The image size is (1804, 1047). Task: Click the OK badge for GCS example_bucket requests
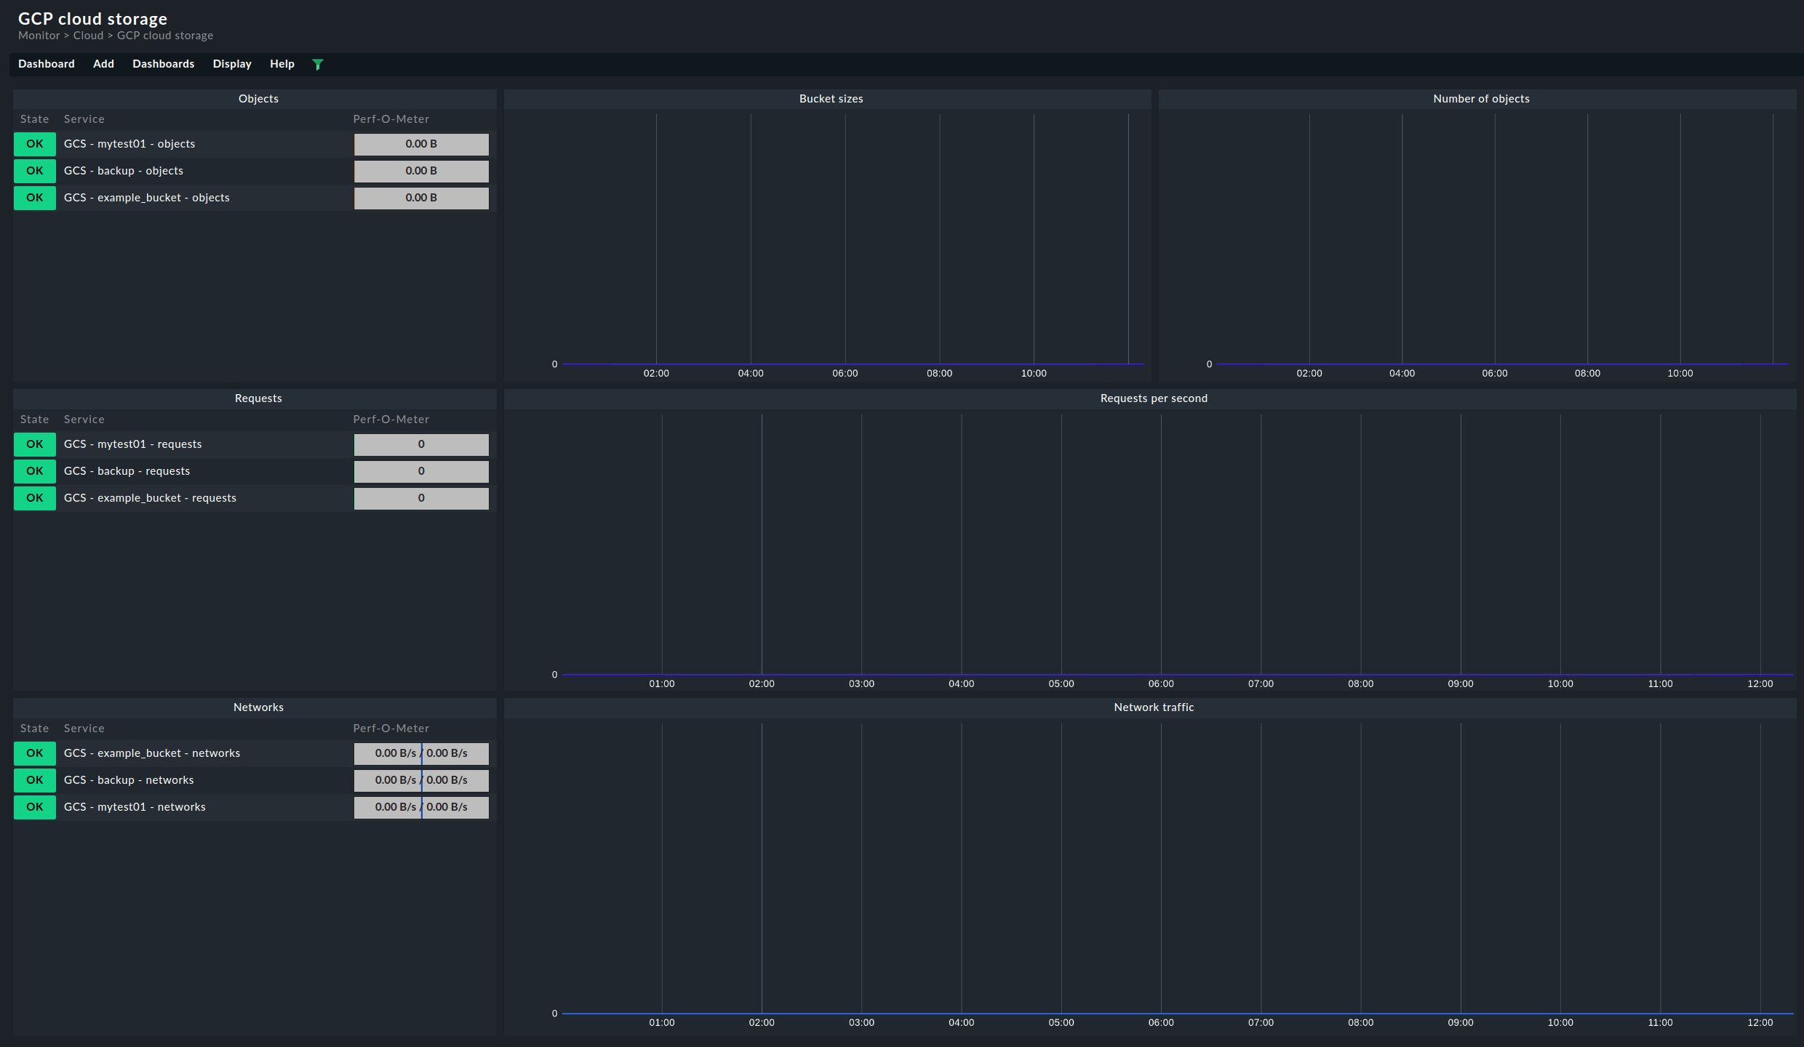coord(34,498)
